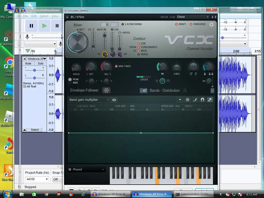Open the Phased carrier dropdown
Screen dimensions: 264x198
(87, 169)
